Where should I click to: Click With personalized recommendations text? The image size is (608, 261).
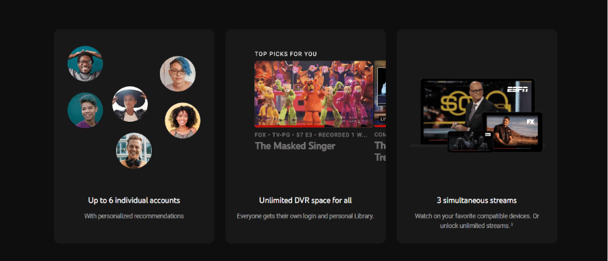point(134,216)
